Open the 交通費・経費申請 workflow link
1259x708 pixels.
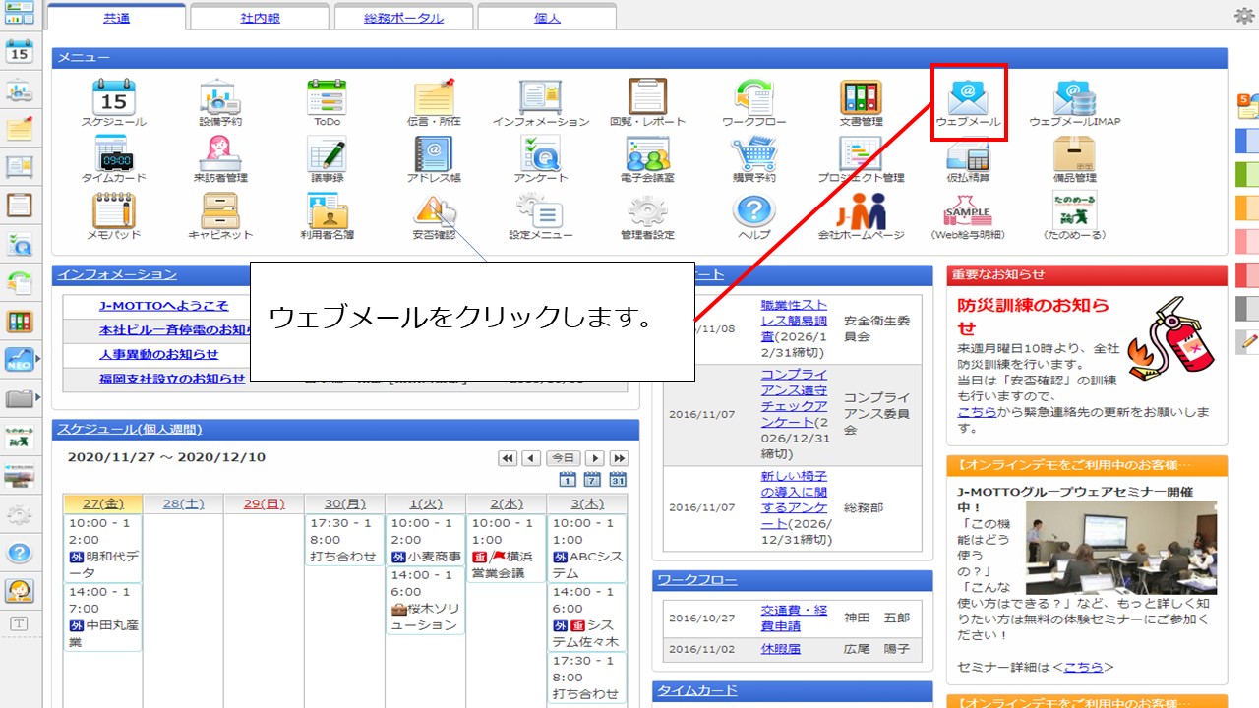tap(793, 618)
